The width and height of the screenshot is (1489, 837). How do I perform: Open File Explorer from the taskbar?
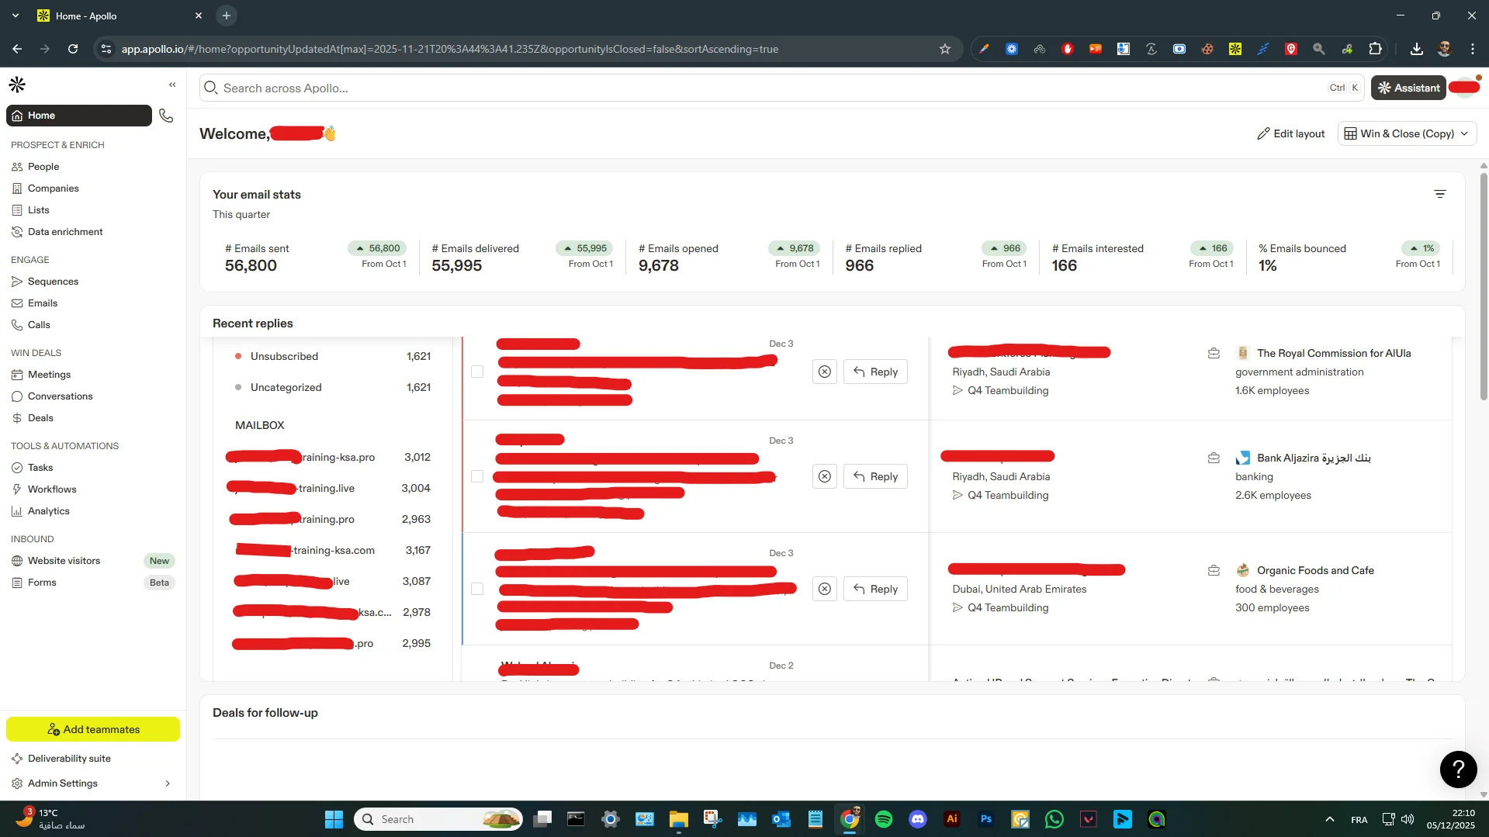coord(679,819)
